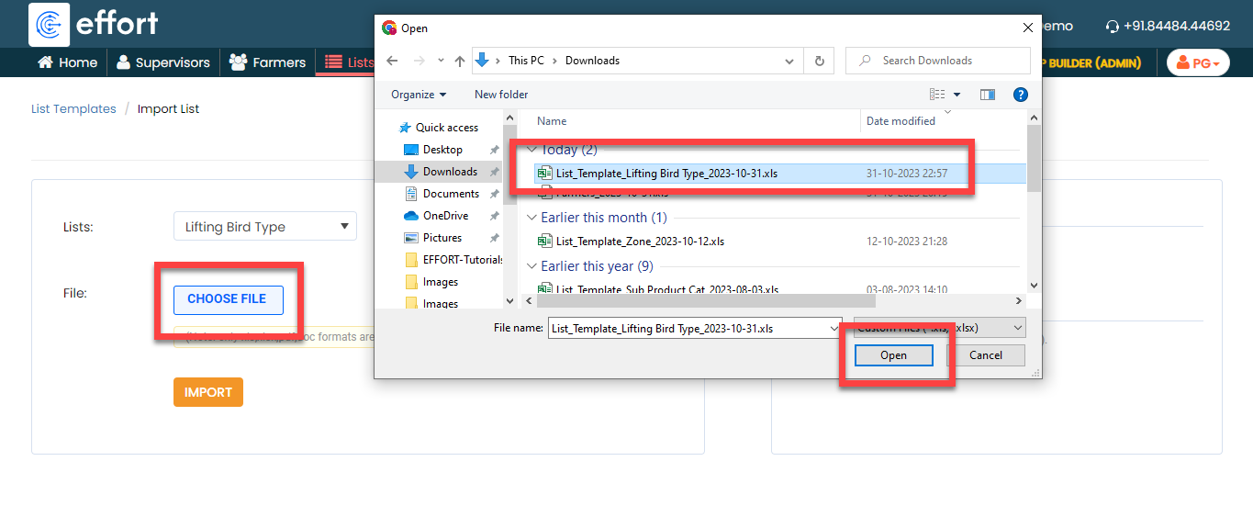Follow the List Templates breadcrumb link

tap(73, 108)
